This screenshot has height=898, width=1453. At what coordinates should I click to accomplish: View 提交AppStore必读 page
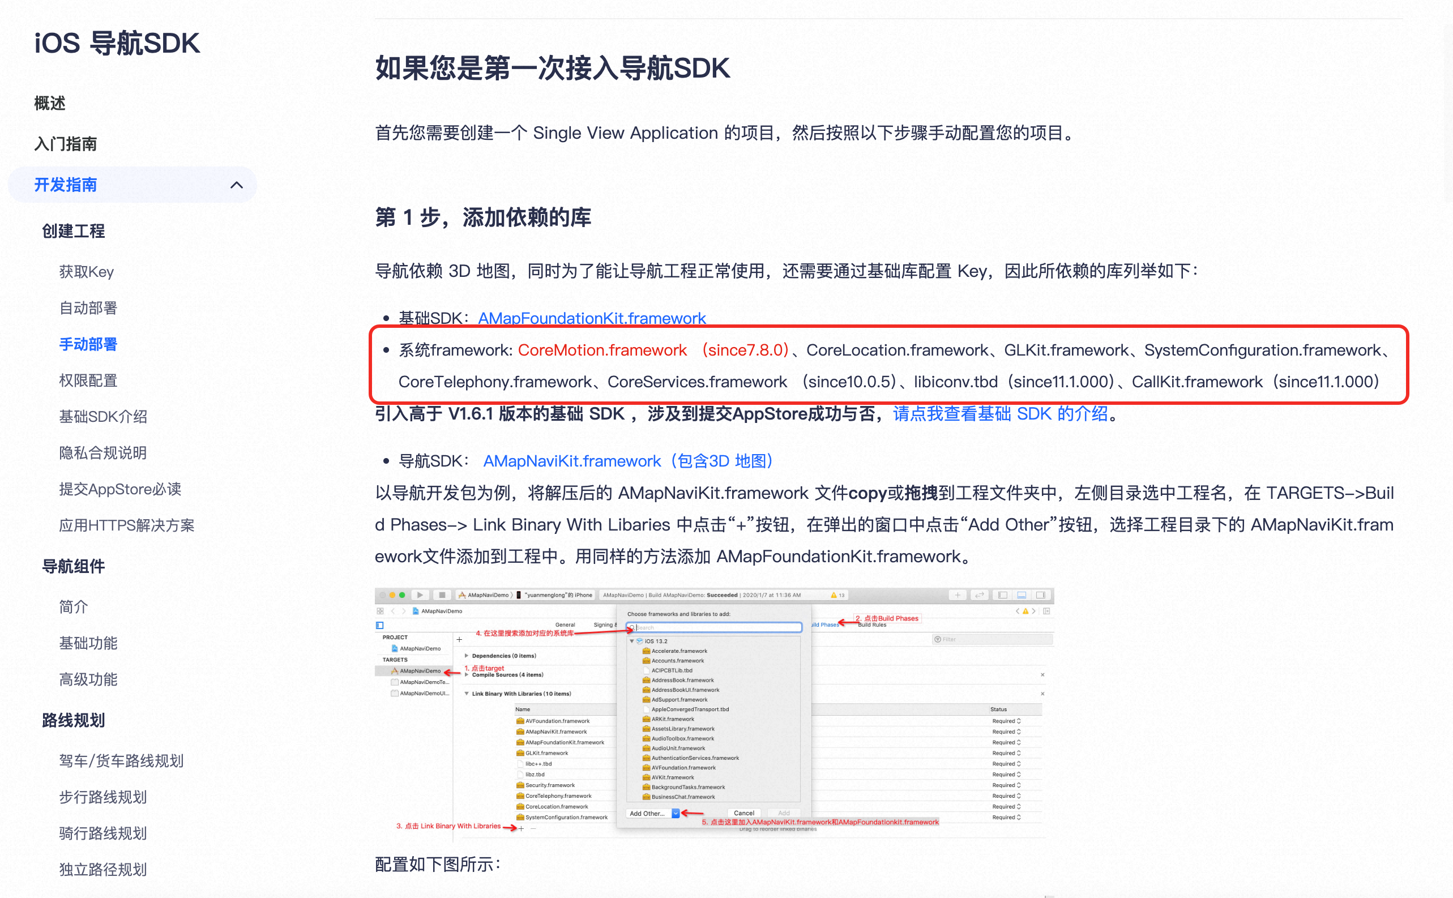120,489
